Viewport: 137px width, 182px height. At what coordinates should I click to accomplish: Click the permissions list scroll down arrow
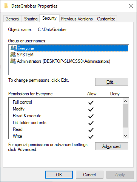click(125, 136)
